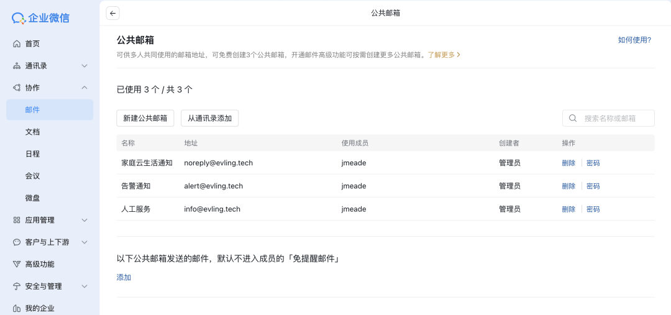Image resolution: width=671 pixels, height=315 pixels.
Task: Expand the 安全与管理 chevron
Action: tap(84, 286)
